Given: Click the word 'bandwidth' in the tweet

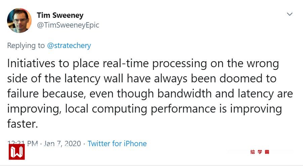Looking at the screenshot, I should point(183,94).
